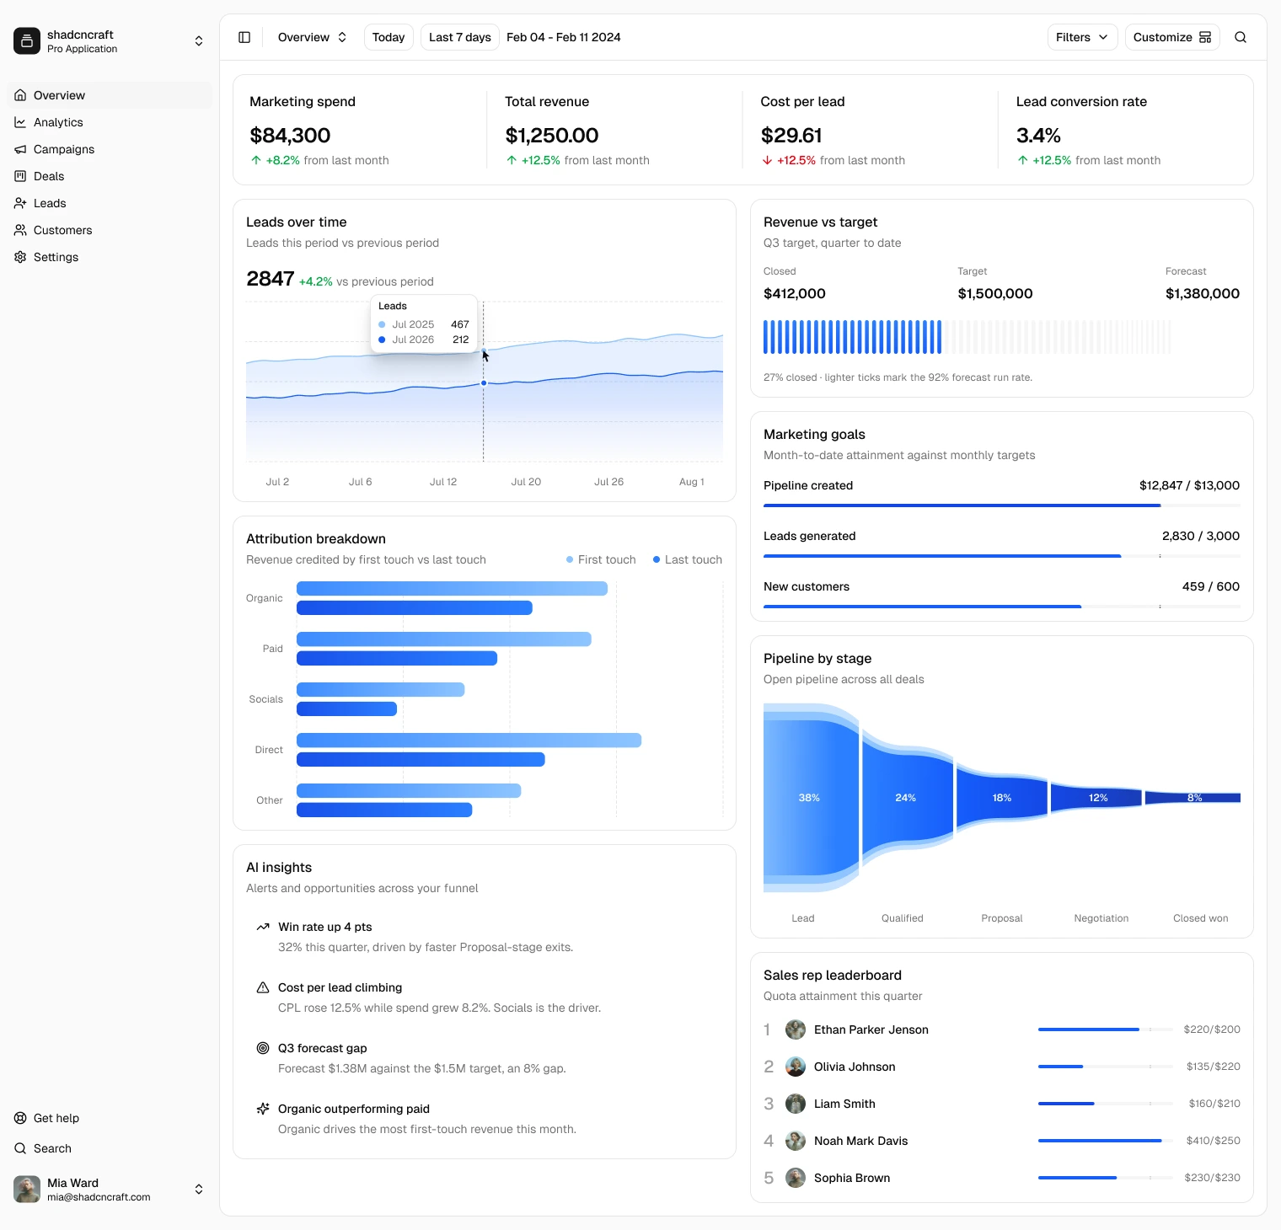1281x1230 pixels.
Task: Click the Q3 forecast gap target icon
Action: pyautogui.click(x=263, y=1048)
